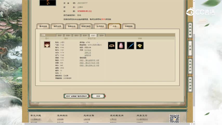Open the 属性抗性 tab
The image size is (222, 125).
tap(57, 26)
